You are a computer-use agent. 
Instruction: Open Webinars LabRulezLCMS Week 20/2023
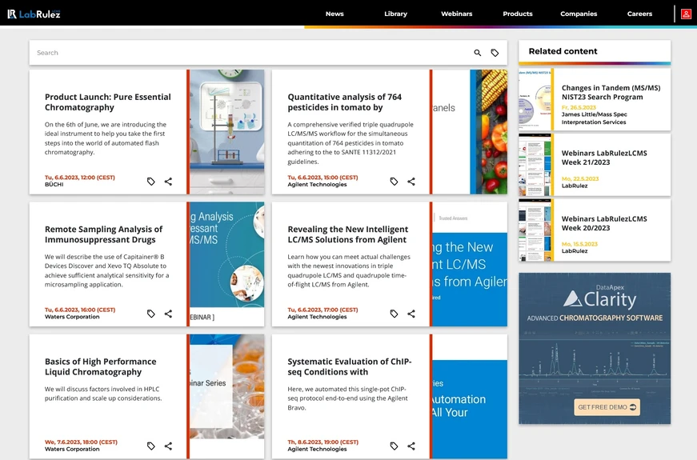pyautogui.click(x=604, y=223)
